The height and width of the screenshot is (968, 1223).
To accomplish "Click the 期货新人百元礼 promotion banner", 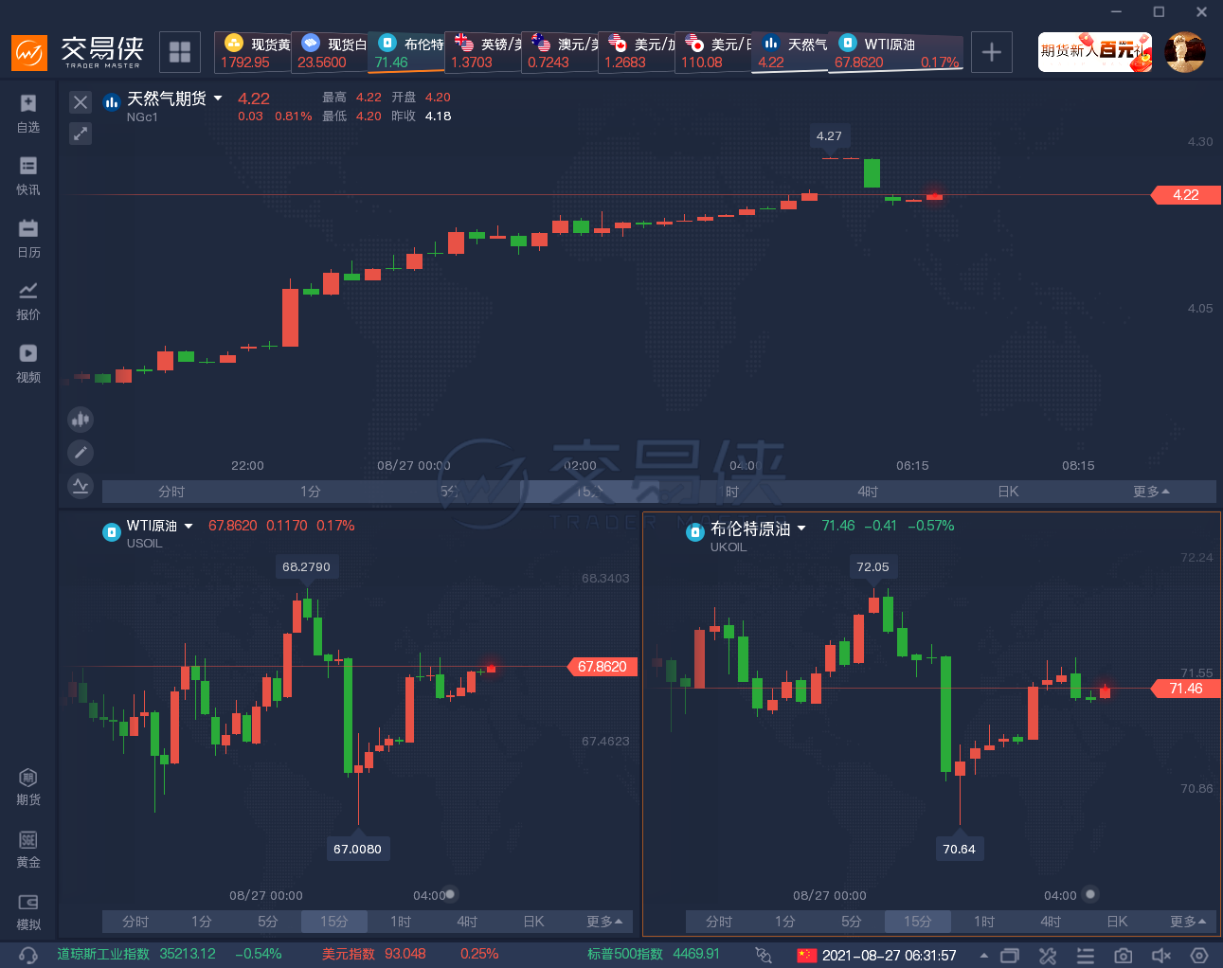I will coord(1095,52).
